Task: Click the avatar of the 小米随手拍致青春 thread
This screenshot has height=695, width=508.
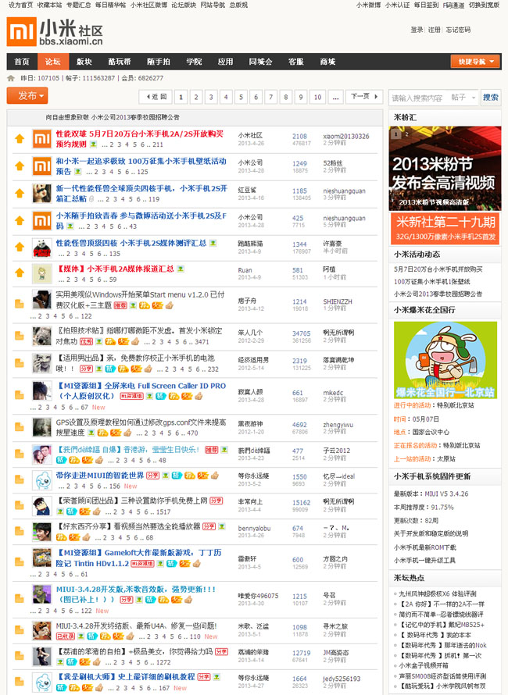Action: click(42, 220)
